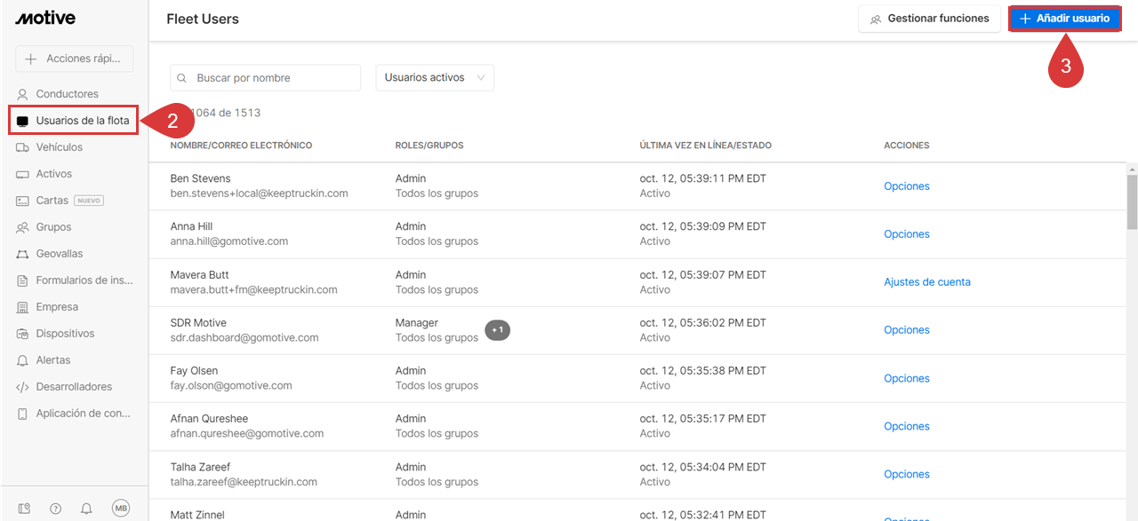Click the NUEVO badge next to Cartas

90,201
